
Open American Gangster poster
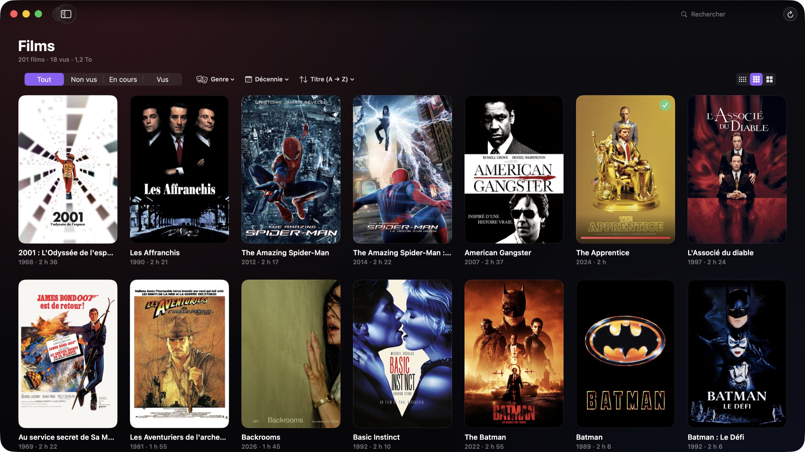(x=514, y=169)
